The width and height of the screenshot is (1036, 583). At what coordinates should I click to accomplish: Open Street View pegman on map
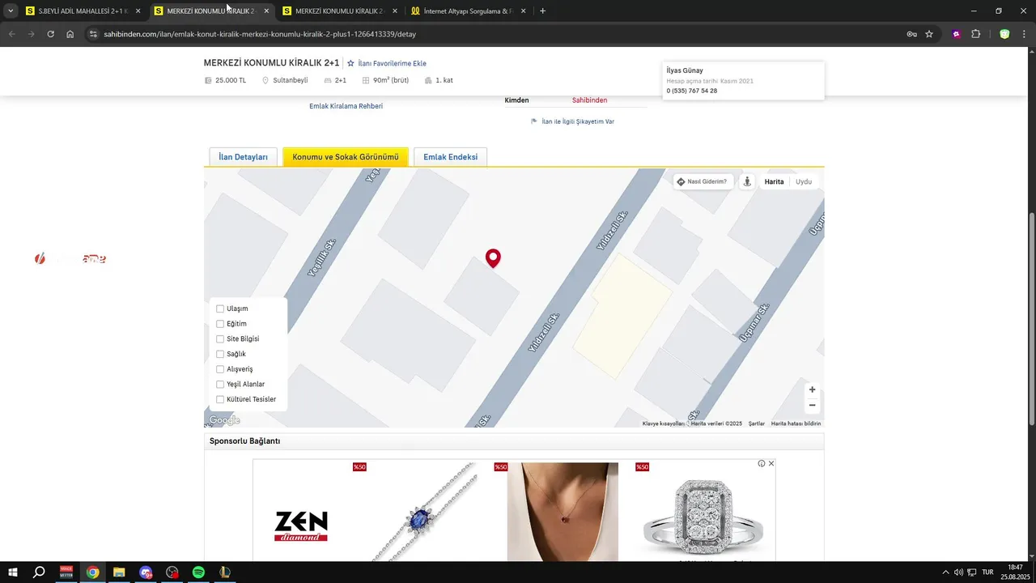[747, 181]
